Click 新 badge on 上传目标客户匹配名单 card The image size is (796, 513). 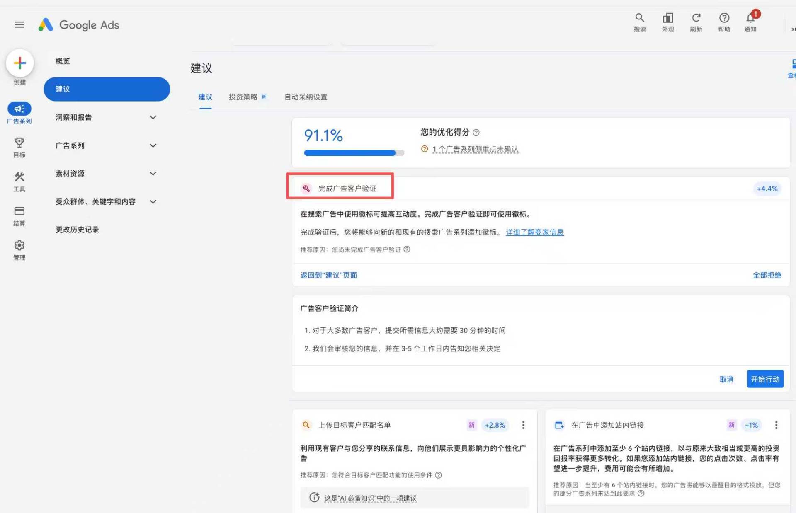[x=471, y=425]
